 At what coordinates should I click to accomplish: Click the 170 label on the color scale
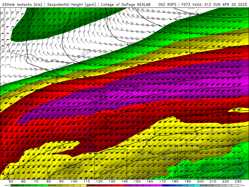[162, 181]
